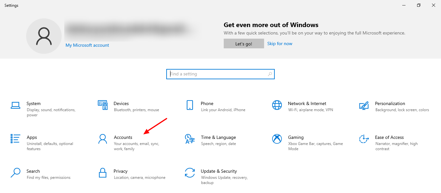Click the magnifier in Find a setting box
The image size is (441, 193).
[270, 74]
